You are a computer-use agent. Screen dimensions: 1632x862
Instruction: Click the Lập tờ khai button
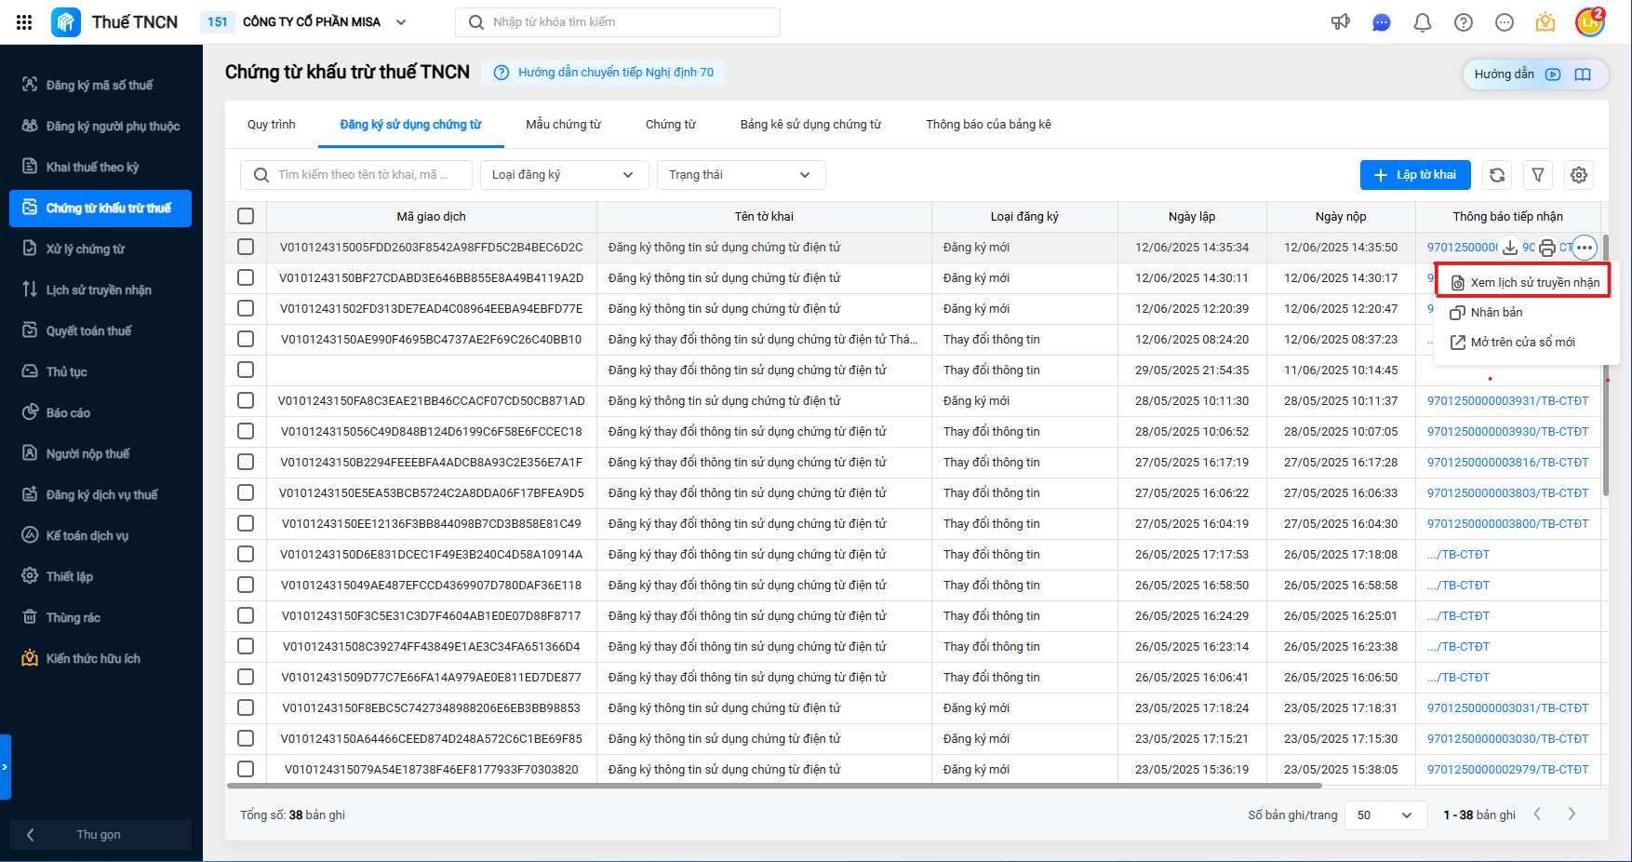[1415, 175]
